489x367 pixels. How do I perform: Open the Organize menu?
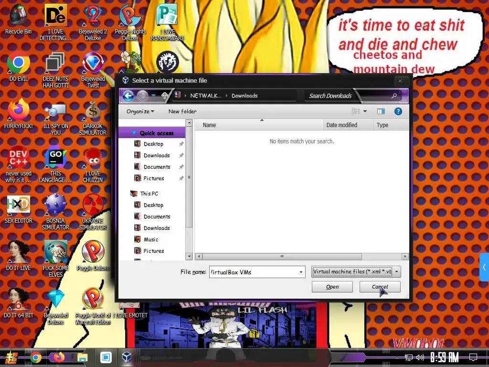140,111
